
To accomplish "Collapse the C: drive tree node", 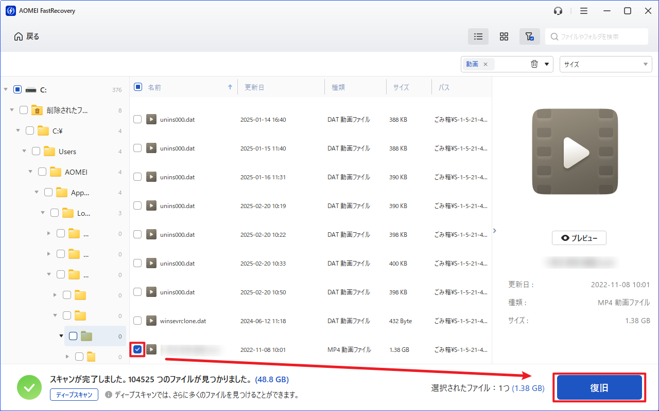I will pyautogui.click(x=6, y=89).
